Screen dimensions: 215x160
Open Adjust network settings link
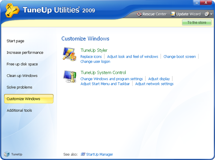[x=154, y=84]
